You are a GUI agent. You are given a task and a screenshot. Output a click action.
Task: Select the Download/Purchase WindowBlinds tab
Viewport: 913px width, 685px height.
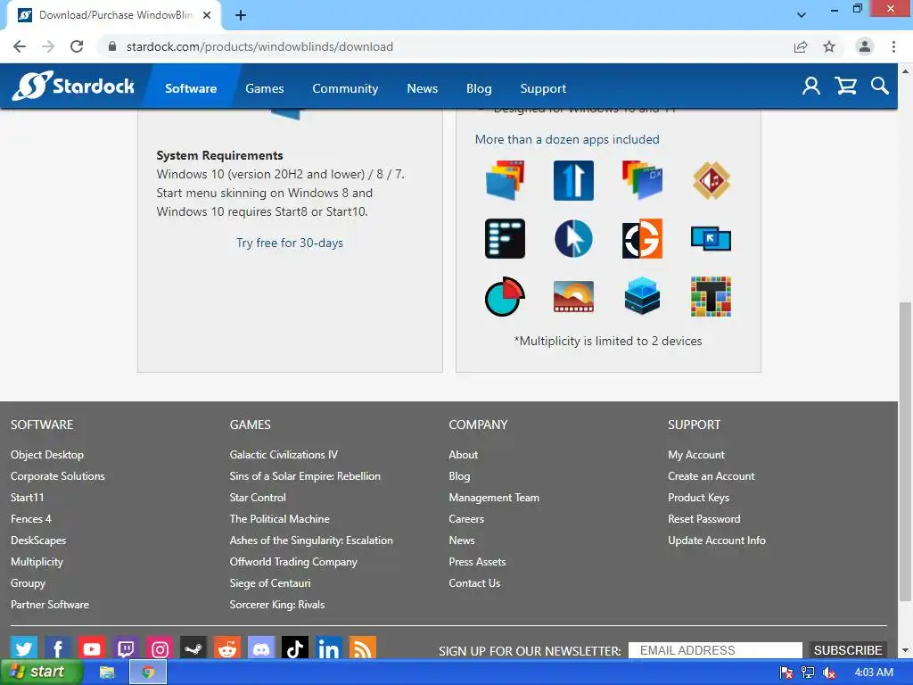pos(114,15)
